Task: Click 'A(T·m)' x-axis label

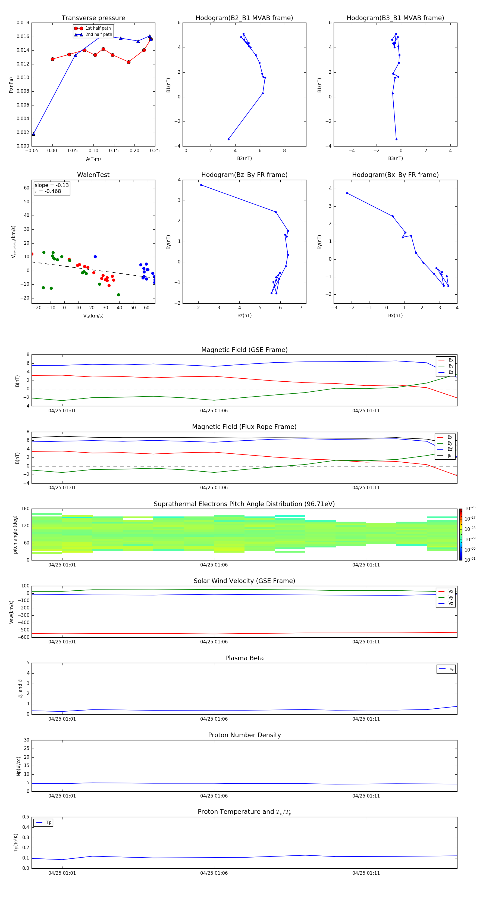Action: point(93,159)
